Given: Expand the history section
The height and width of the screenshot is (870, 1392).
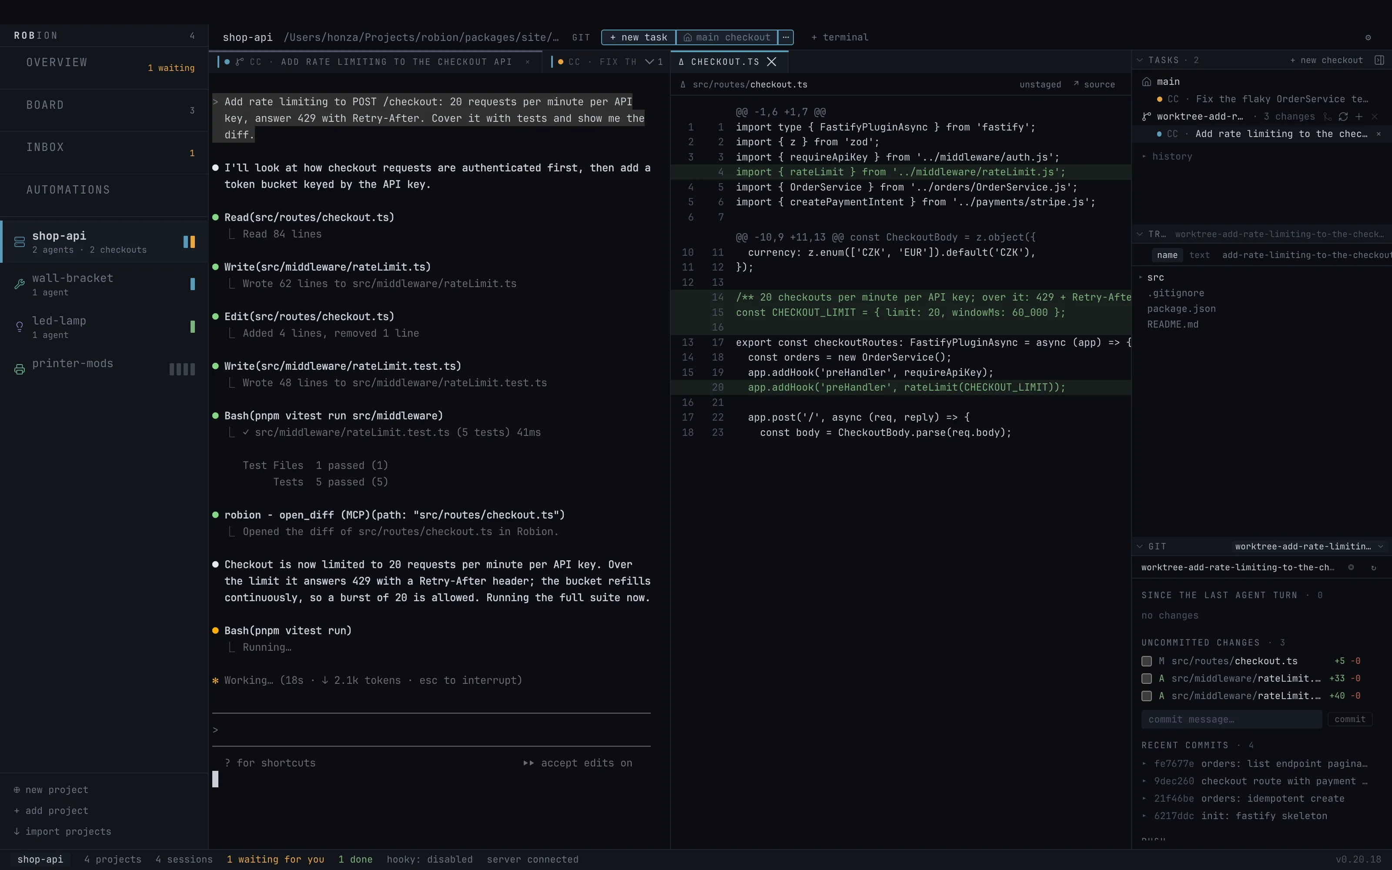Looking at the screenshot, I should pos(1167,157).
